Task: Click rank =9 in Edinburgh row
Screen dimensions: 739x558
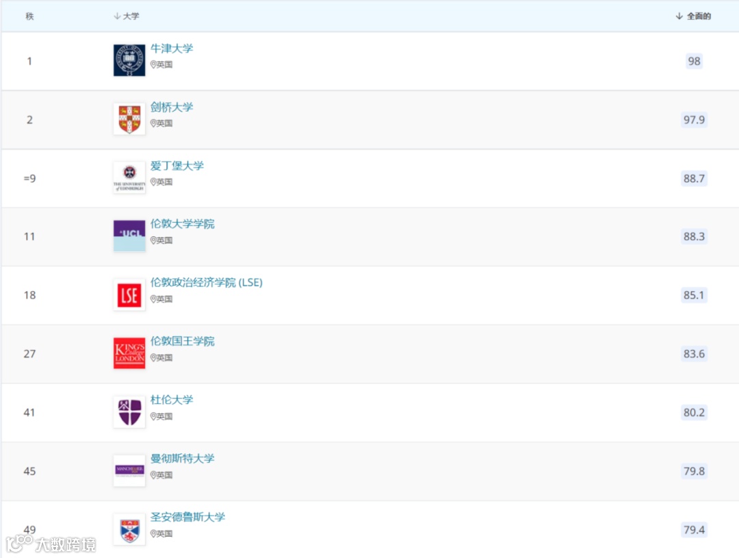Action: coord(29,178)
